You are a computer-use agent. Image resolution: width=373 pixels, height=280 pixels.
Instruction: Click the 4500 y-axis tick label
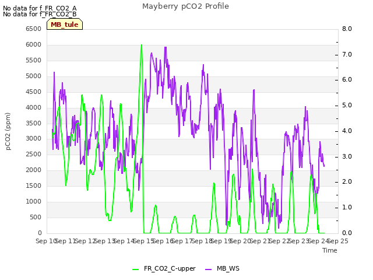[x=34, y=92]
